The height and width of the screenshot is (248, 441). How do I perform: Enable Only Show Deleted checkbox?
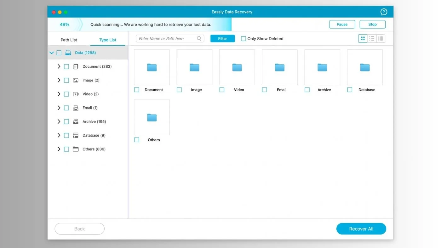(243, 39)
